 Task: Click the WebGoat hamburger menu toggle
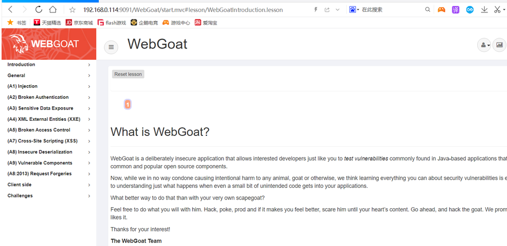(111, 47)
